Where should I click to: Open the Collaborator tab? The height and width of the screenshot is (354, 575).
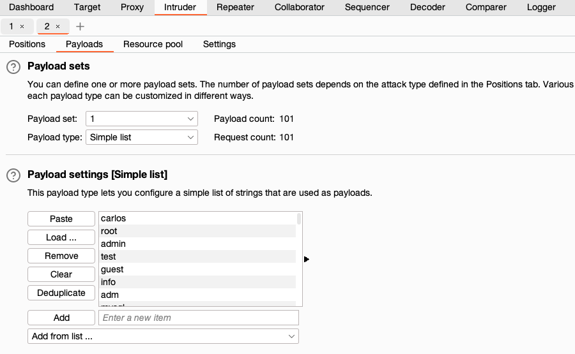pyautogui.click(x=299, y=7)
